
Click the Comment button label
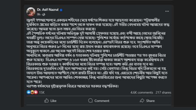[102, 101]
